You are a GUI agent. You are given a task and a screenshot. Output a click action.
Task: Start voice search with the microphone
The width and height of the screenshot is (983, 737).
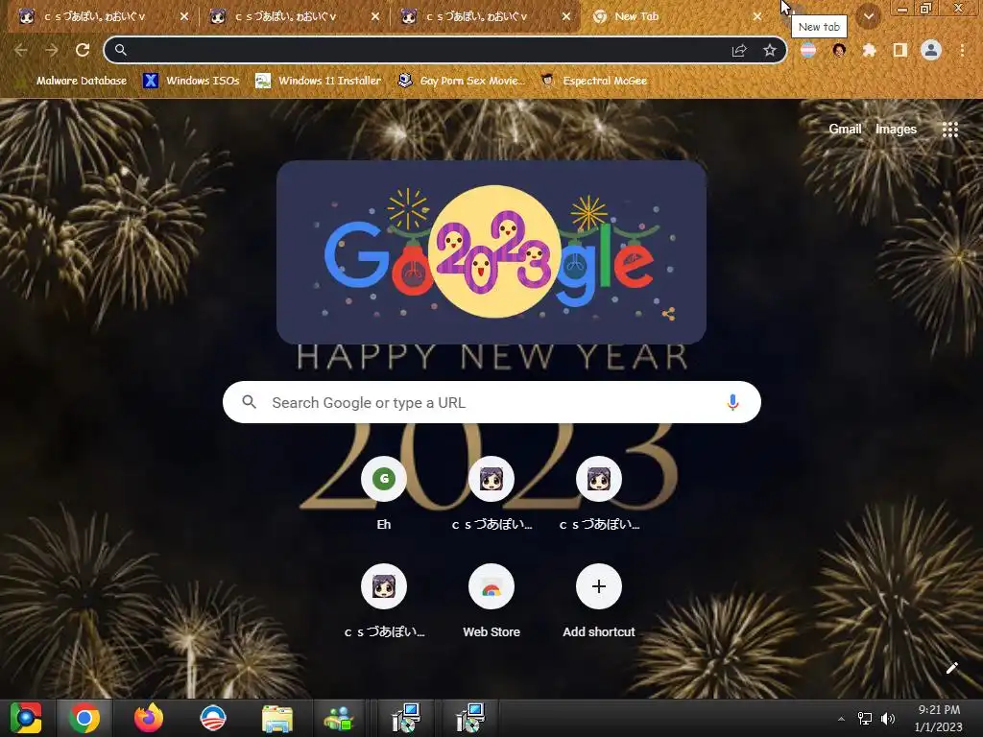(732, 402)
